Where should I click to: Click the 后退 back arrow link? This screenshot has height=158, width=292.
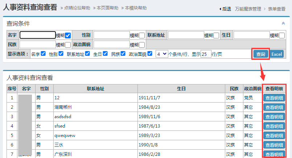tap(225, 9)
